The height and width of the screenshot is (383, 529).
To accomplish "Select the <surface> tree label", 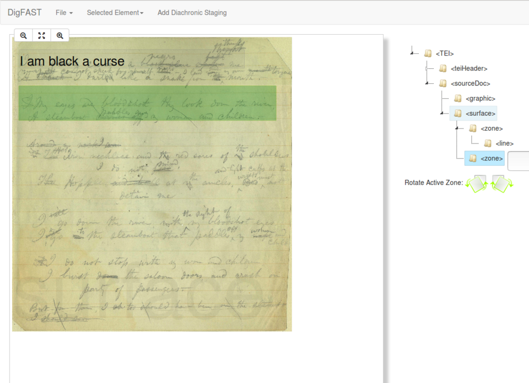I will click(x=480, y=114).
